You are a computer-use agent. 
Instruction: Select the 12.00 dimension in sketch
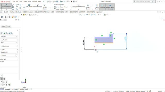[x=84, y=43]
